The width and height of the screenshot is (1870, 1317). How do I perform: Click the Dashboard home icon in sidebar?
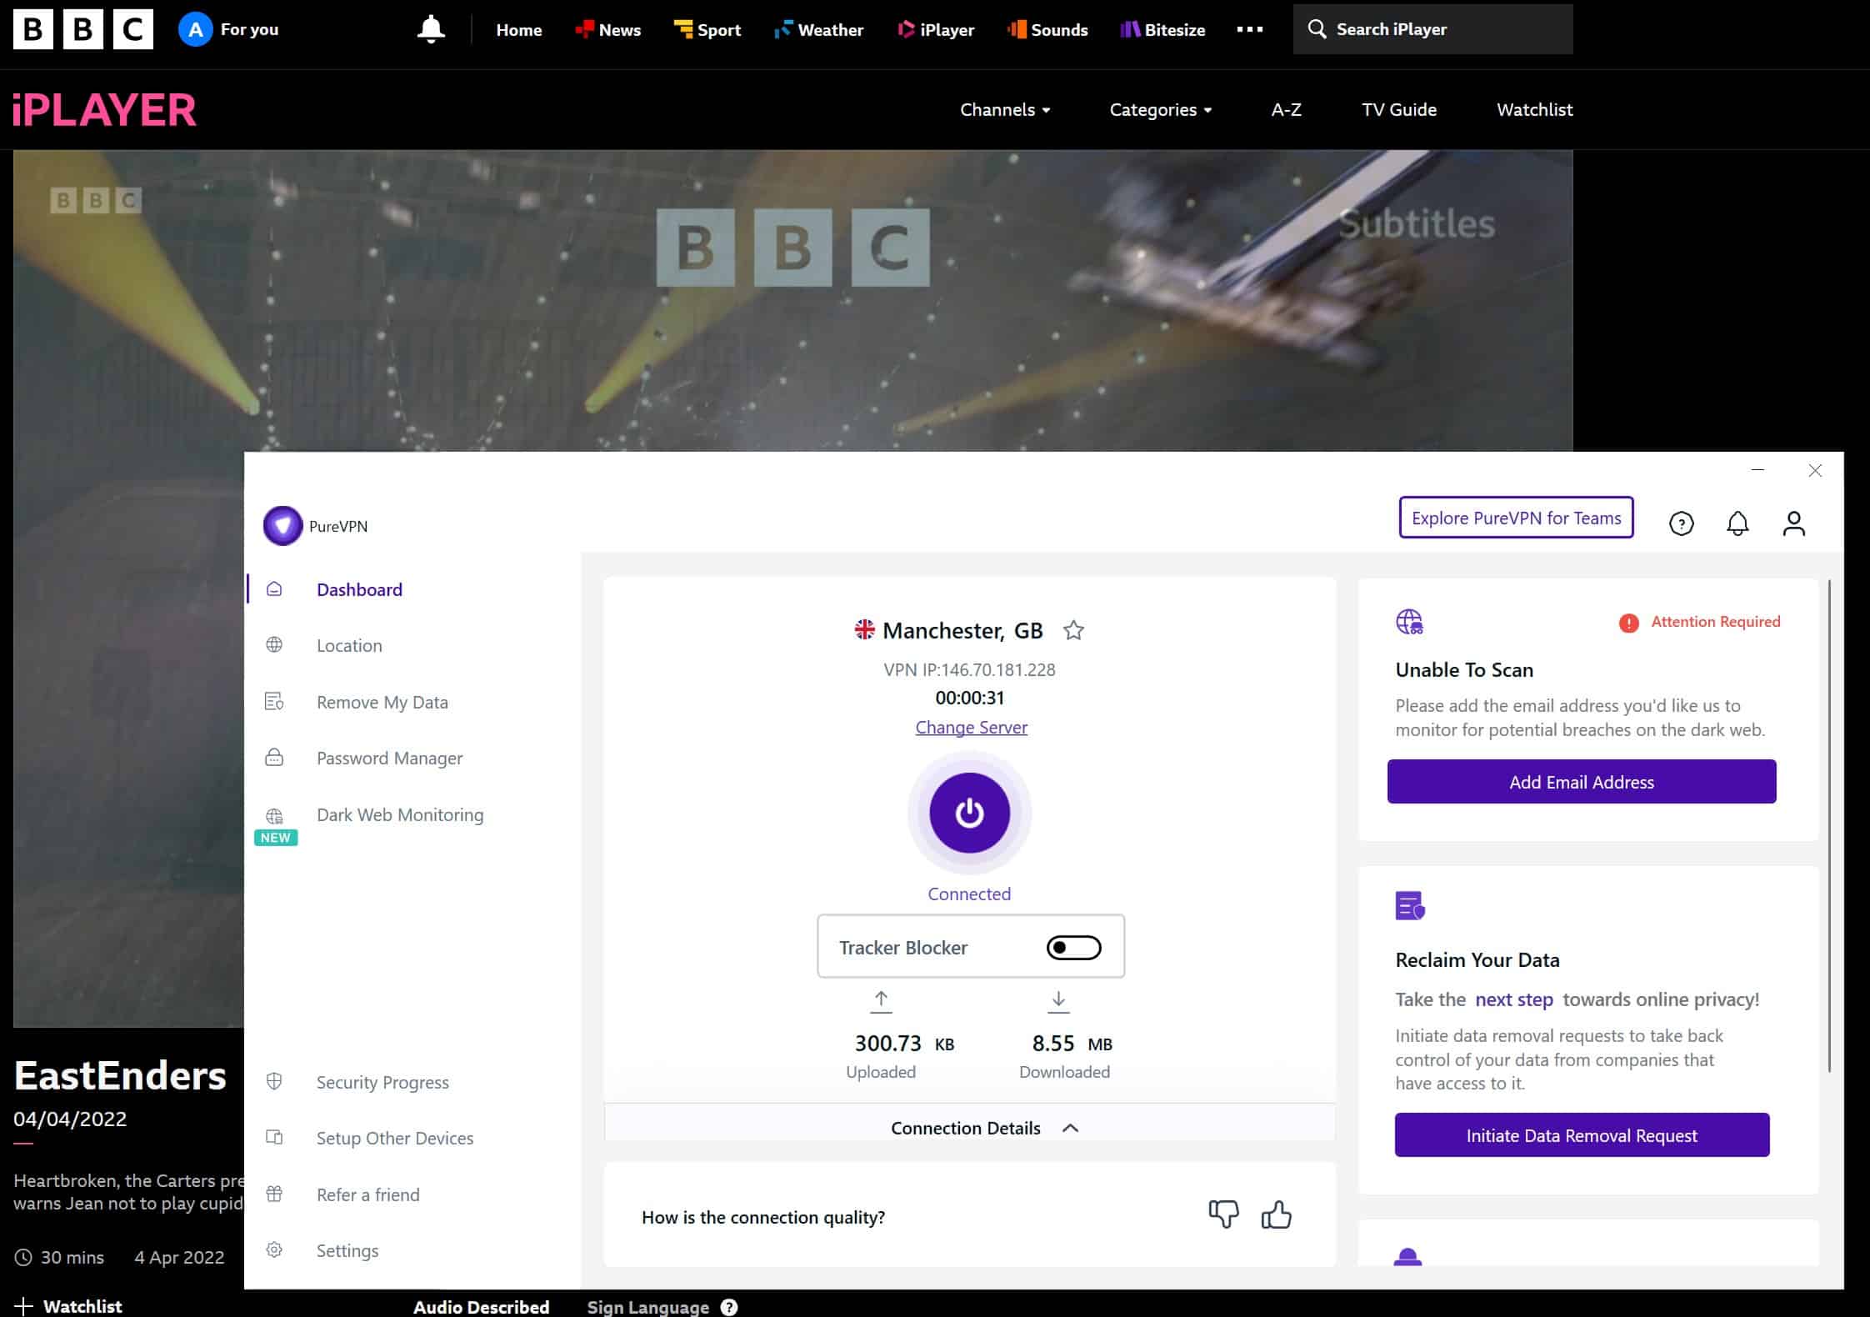pos(274,589)
